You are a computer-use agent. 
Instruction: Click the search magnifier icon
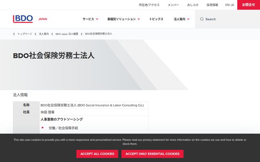pyautogui.click(x=201, y=19)
